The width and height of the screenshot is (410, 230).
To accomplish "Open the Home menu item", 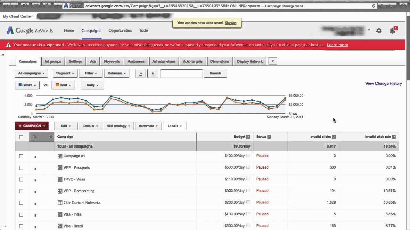I will 69,31.
